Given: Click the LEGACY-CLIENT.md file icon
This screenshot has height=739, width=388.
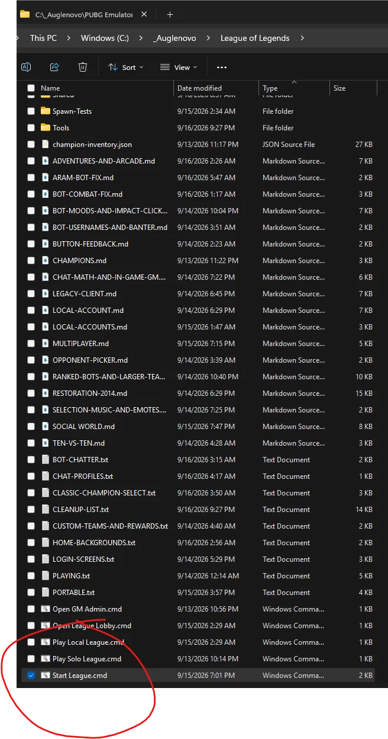Looking at the screenshot, I should click(46, 293).
